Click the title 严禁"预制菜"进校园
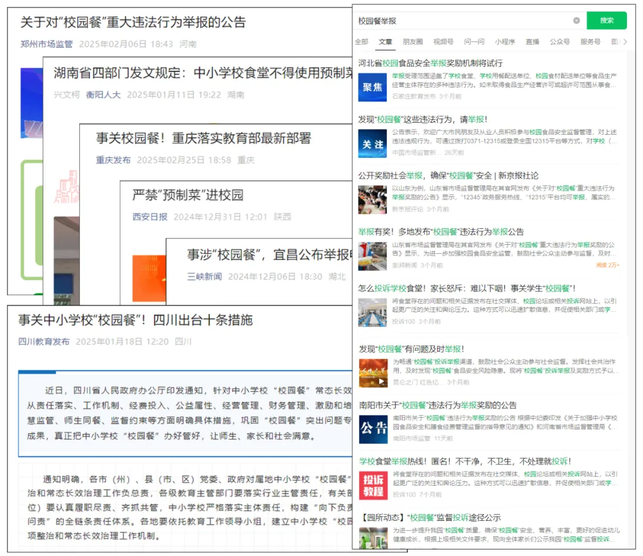The width and height of the screenshot is (643, 556). 188,195
